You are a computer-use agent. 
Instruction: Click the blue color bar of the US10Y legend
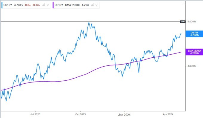click(x=2, y=5)
